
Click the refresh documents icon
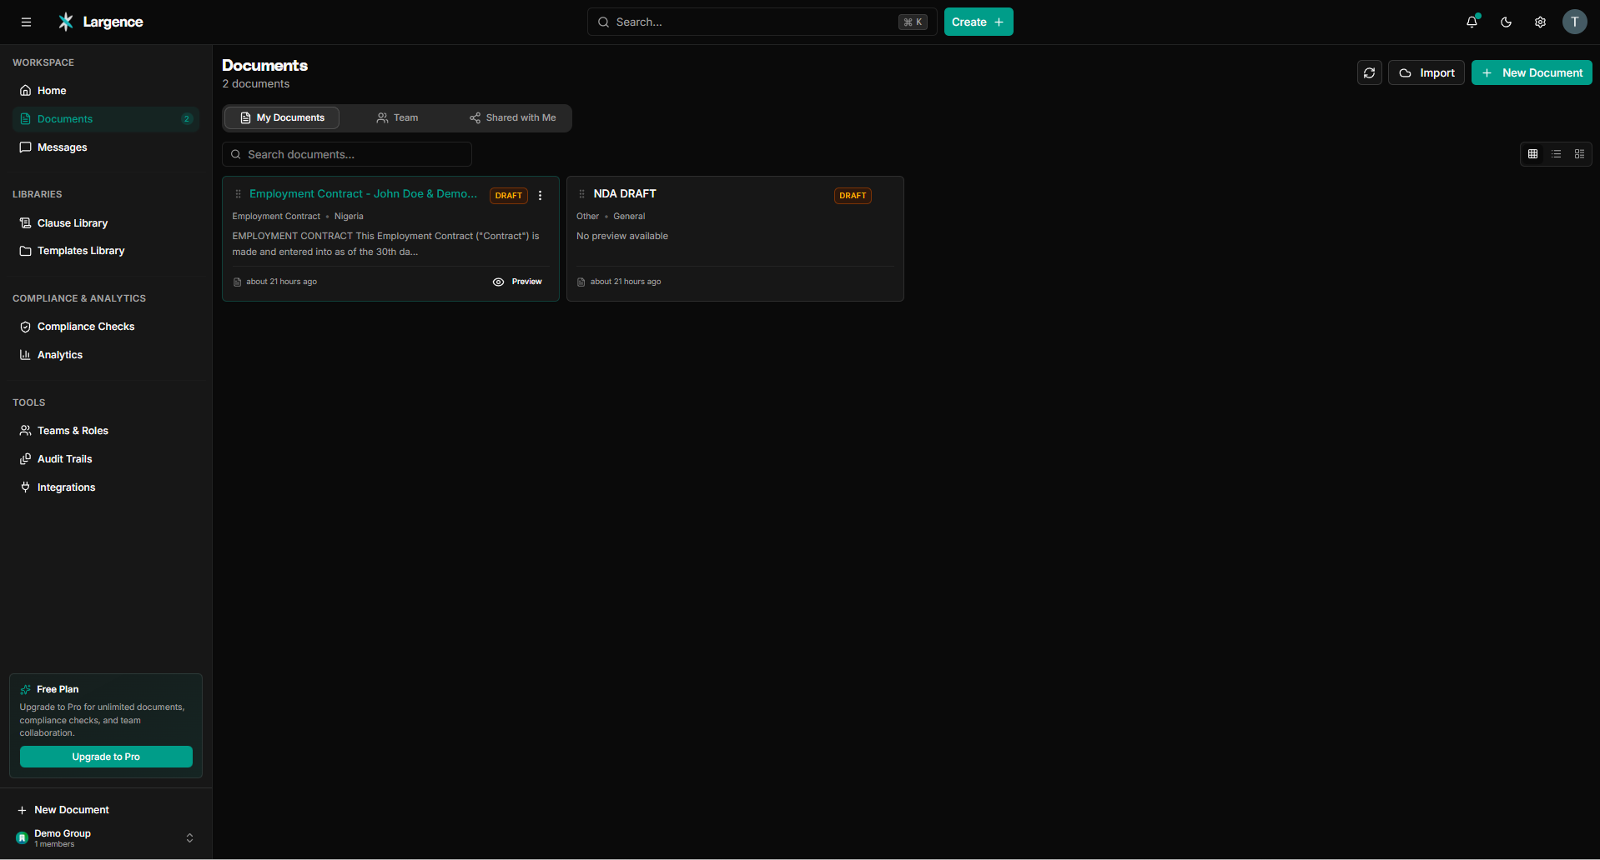point(1369,72)
